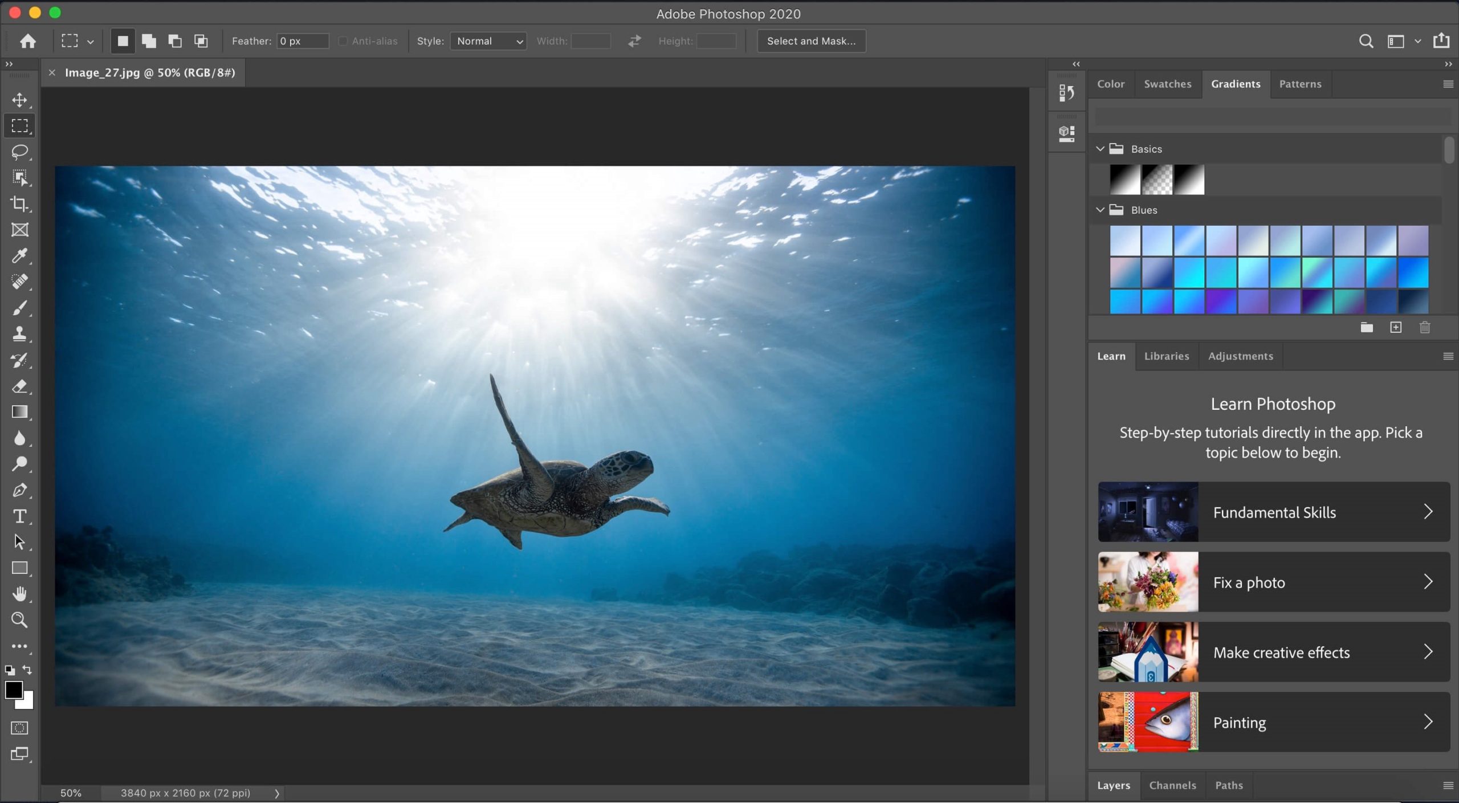Select the Crop tool
This screenshot has height=803, width=1459.
point(19,203)
